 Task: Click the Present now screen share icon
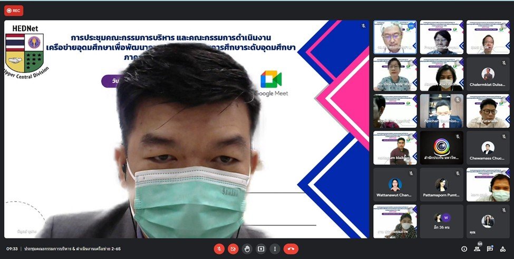click(260, 248)
